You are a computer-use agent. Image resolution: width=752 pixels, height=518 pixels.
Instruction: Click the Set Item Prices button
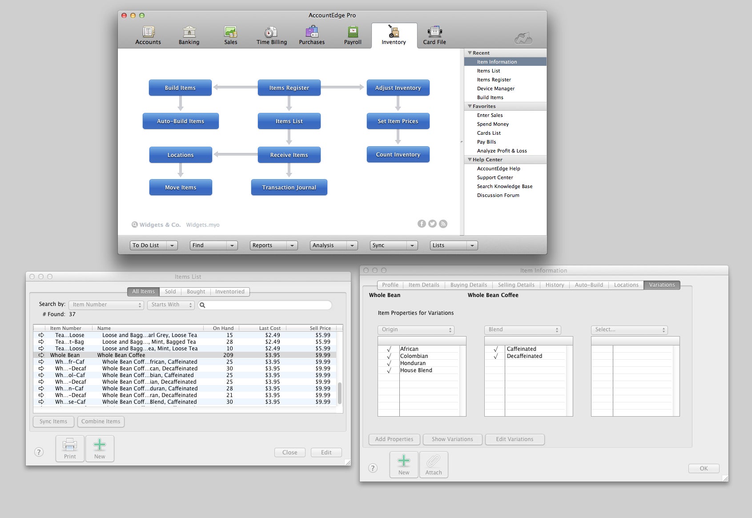(x=398, y=121)
